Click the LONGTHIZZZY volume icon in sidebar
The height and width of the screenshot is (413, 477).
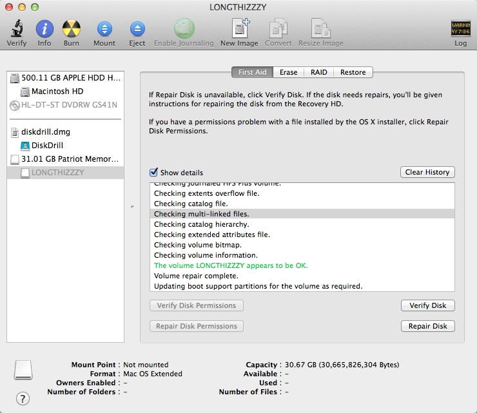[25, 173]
